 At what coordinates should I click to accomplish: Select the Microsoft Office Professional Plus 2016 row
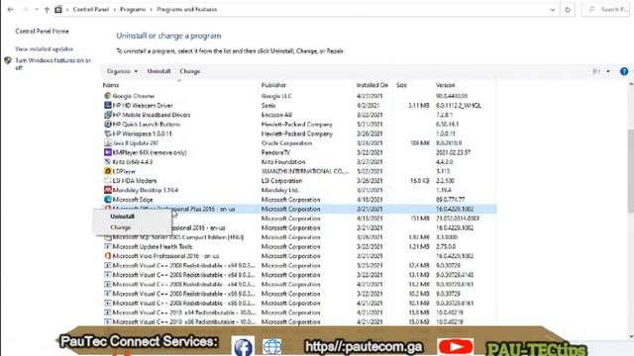pos(299,209)
